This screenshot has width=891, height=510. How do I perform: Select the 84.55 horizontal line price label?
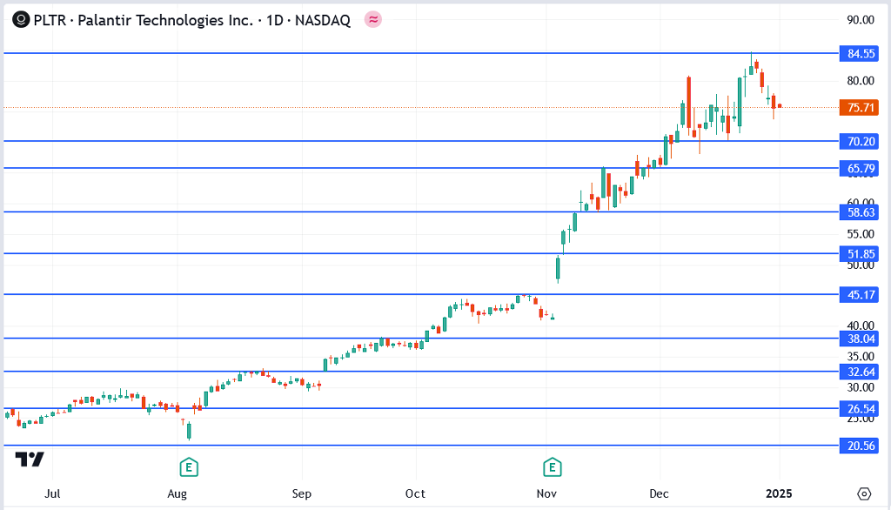click(860, 54)
